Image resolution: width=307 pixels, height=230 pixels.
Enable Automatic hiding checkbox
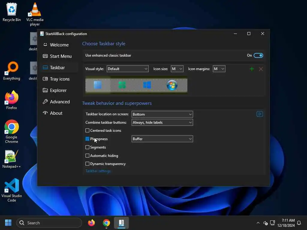pos(87,156)
